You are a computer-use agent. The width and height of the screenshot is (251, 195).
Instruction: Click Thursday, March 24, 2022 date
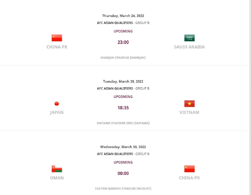pyautogui.click(x=123, y=16)
